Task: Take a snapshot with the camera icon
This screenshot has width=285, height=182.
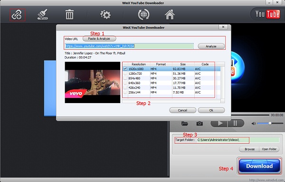Action: tap(199, 123)
